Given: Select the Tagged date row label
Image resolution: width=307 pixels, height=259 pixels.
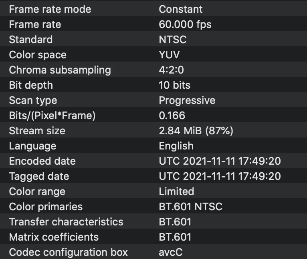Looking at the screenshot, I should [x=39, y=176].
